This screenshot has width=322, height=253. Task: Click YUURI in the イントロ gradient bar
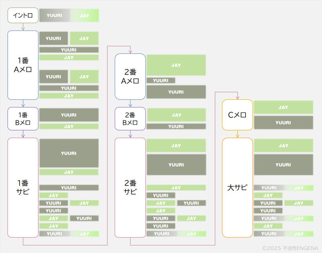(x=54, y=16)
